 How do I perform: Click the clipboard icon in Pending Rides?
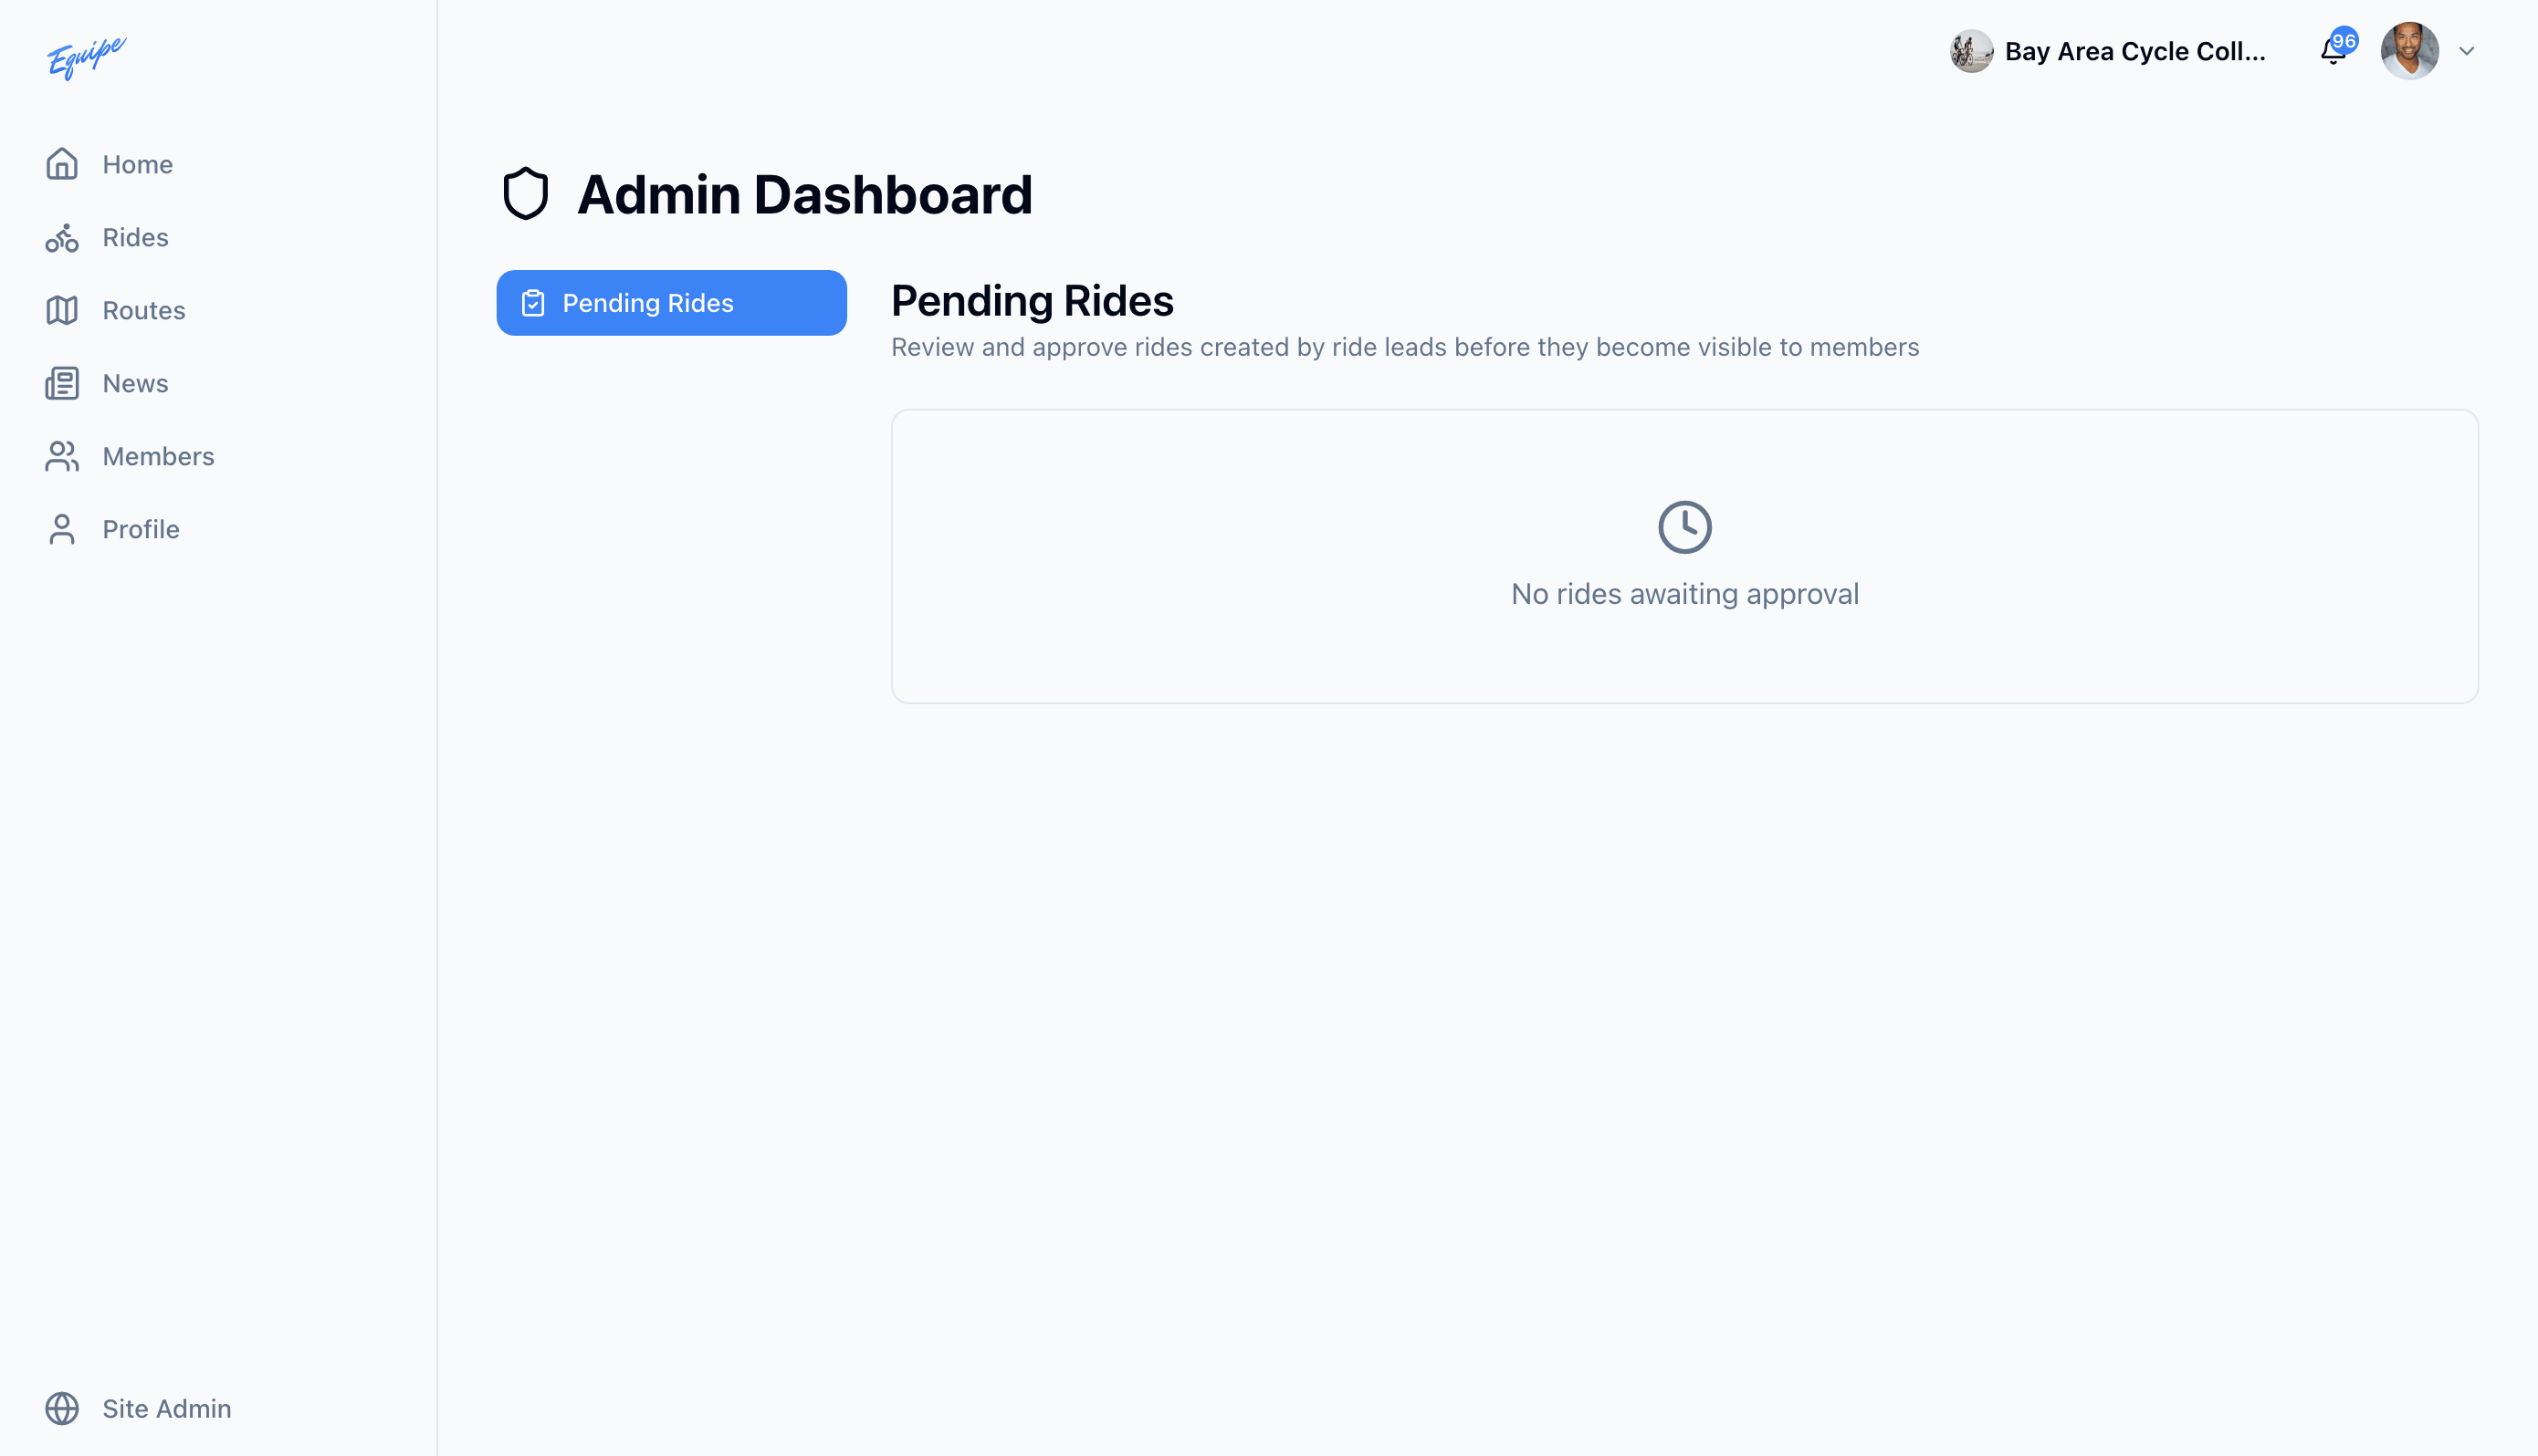pos(533,303)
